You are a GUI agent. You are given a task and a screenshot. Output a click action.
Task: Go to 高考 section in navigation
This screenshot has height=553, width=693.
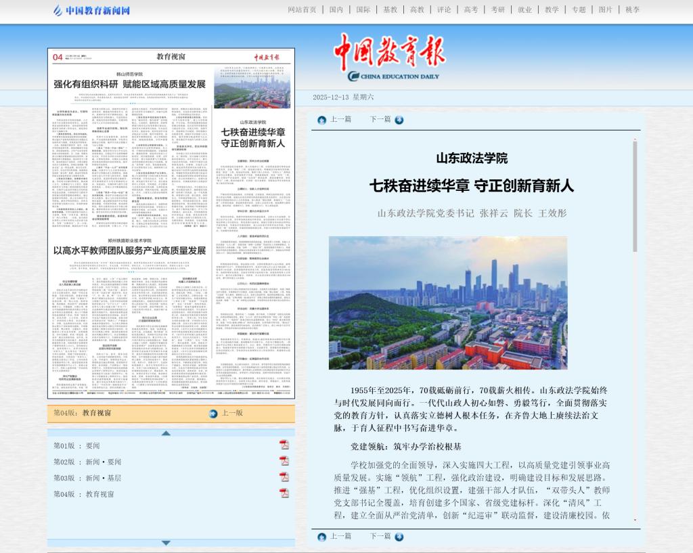[x=470, y=9]
